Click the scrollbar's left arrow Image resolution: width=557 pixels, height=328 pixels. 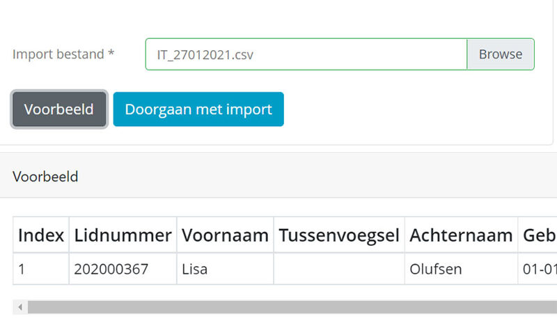(20, 307)
